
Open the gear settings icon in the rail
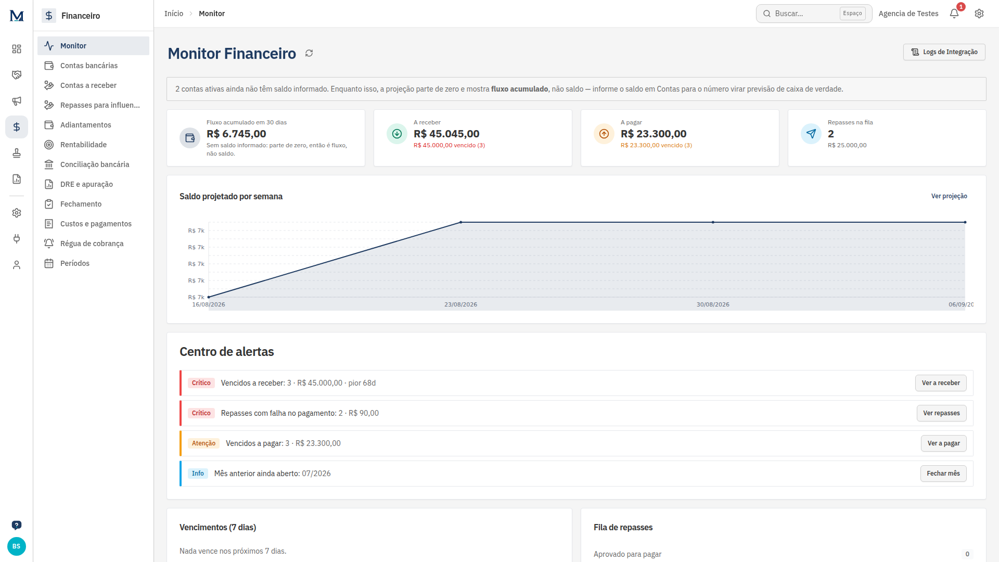click(x=17, y=213)
